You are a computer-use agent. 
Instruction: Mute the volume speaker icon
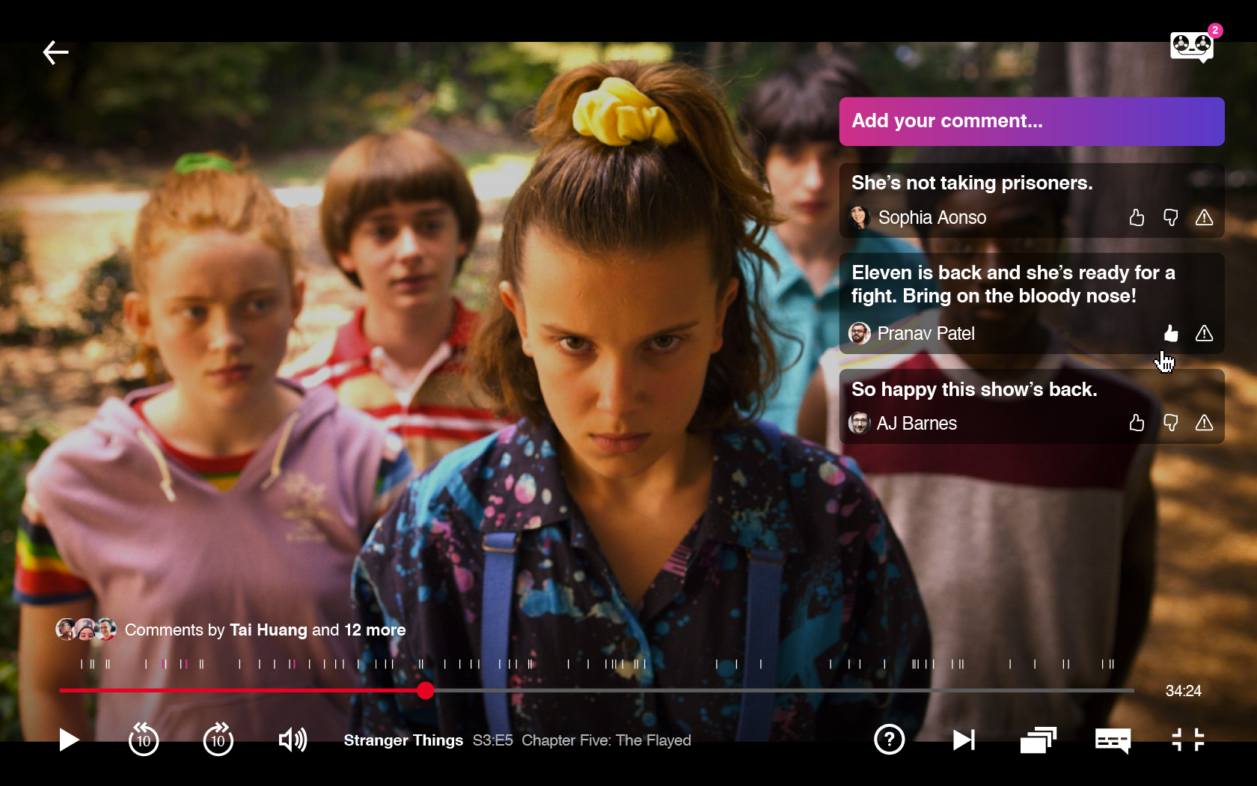(x=293, y=740)
